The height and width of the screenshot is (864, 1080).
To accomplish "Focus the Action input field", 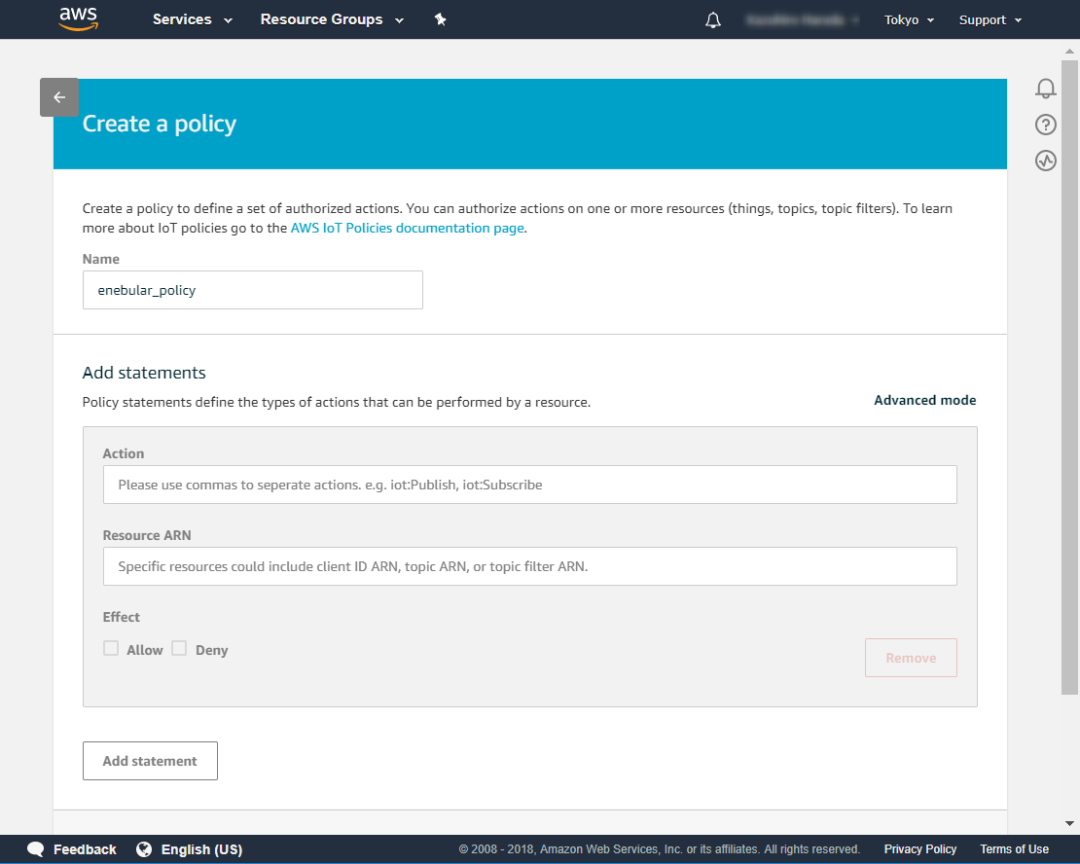I will click(529, 485).
